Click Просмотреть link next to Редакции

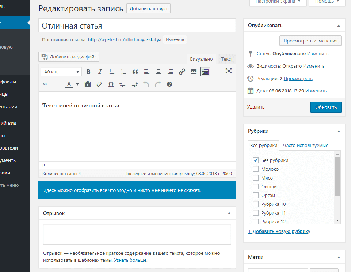pos(298,79)
